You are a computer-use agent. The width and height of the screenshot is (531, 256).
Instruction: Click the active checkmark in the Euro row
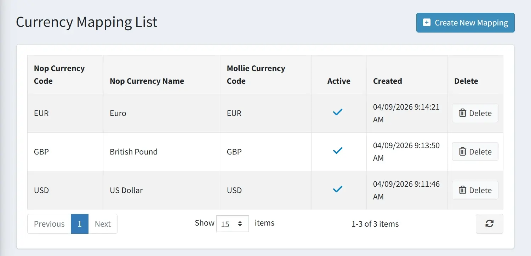(338, 112)
